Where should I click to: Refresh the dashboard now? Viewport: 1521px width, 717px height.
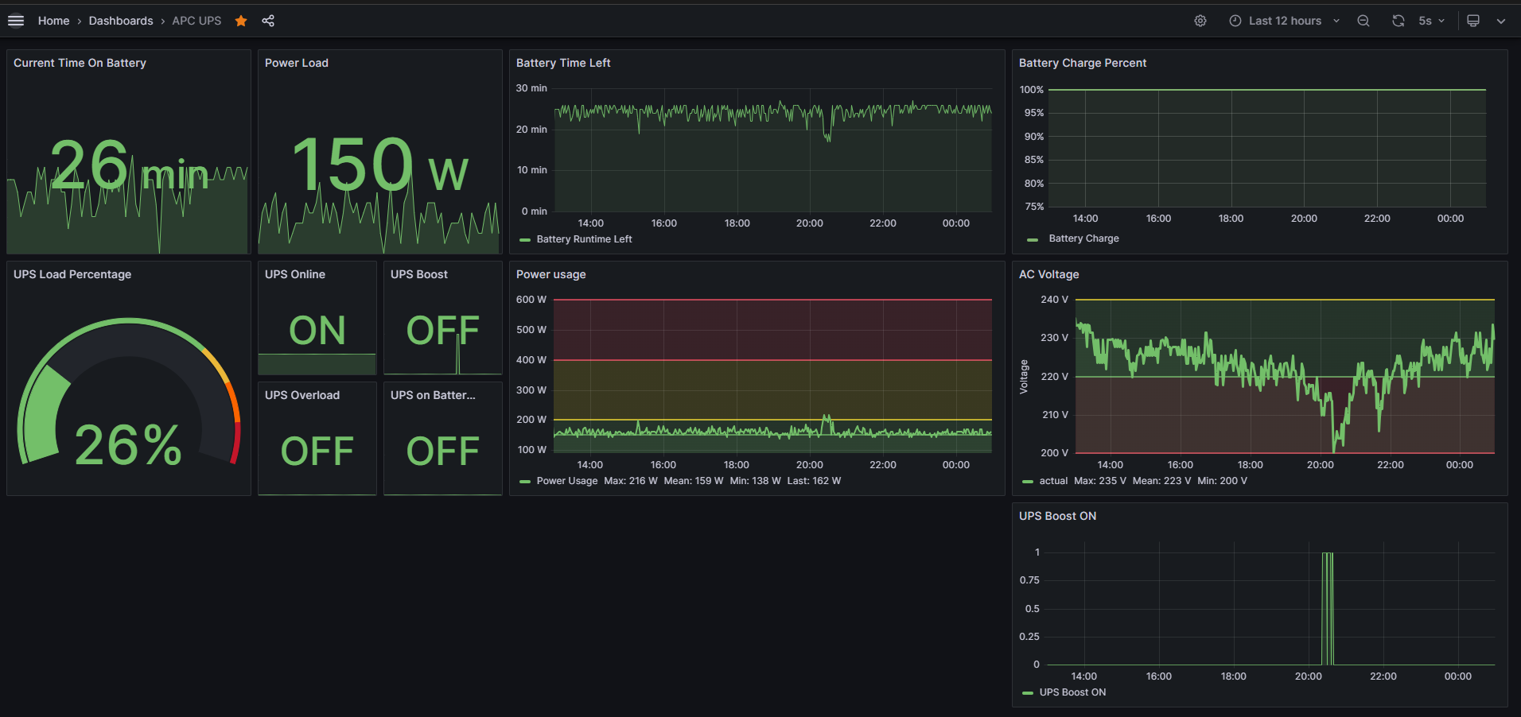1398,21
